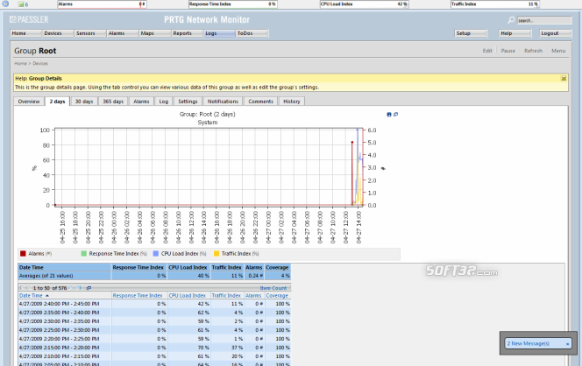Open graph in new window icon
Viewport: 582px width, 366px height.
(x=395, y=114)
